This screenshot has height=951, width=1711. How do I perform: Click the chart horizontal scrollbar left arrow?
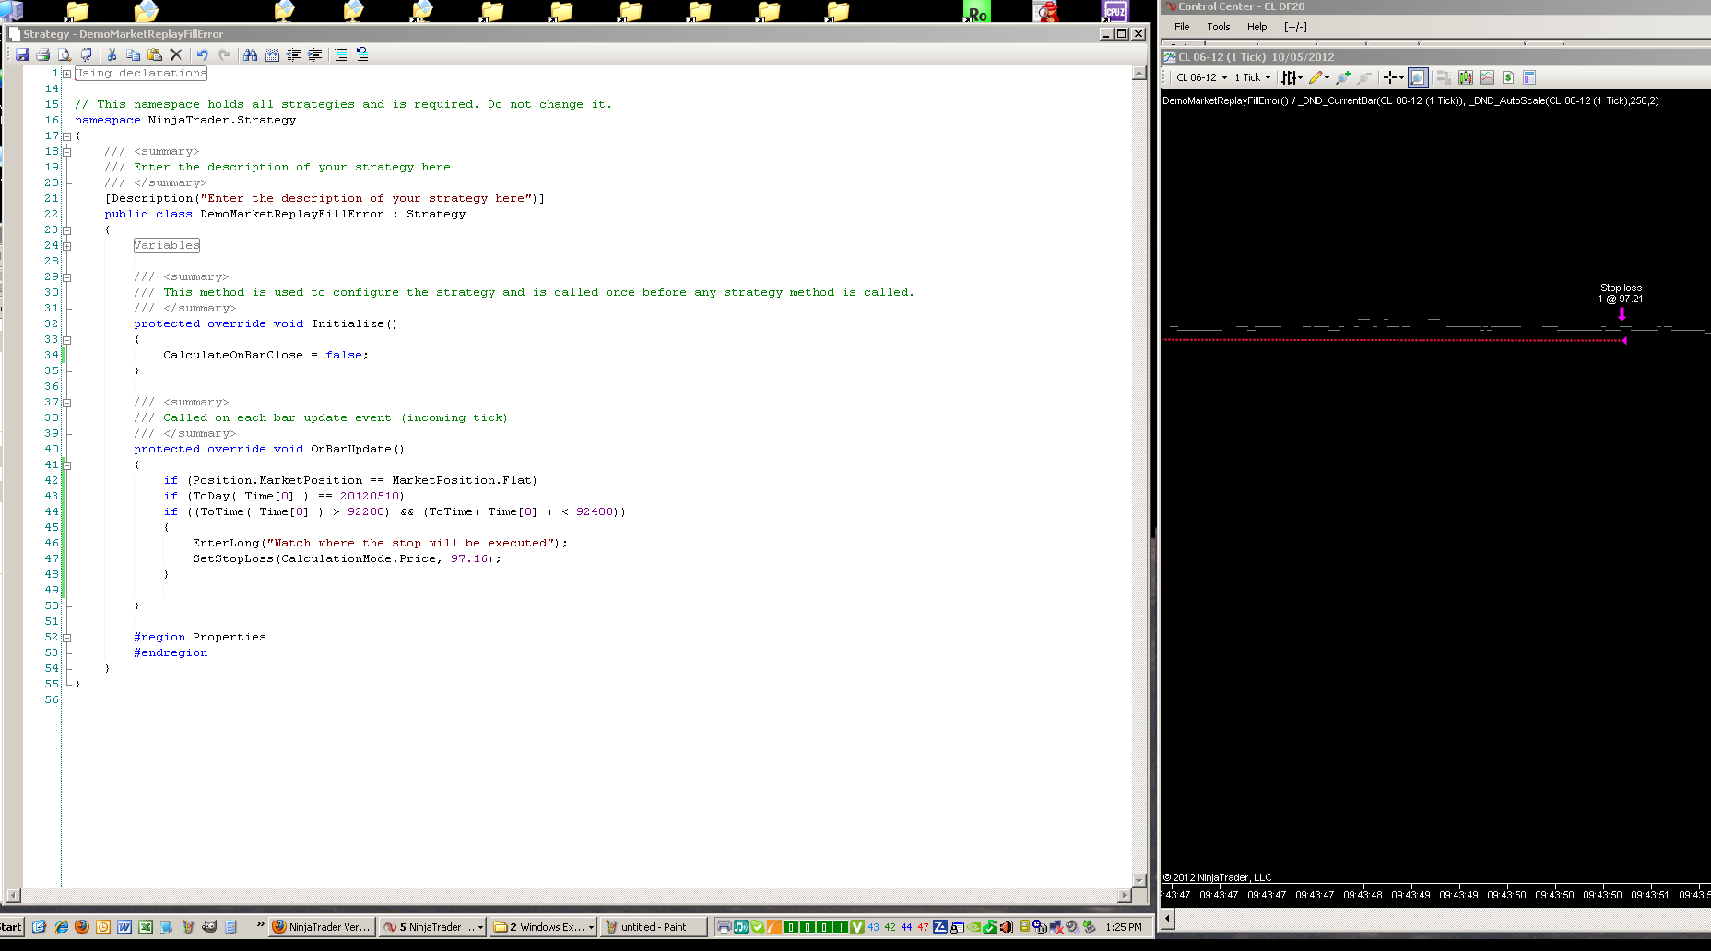click(1168, 918)
